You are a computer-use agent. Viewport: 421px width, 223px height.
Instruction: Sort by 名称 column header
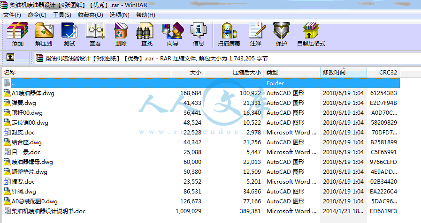(86, 72)
